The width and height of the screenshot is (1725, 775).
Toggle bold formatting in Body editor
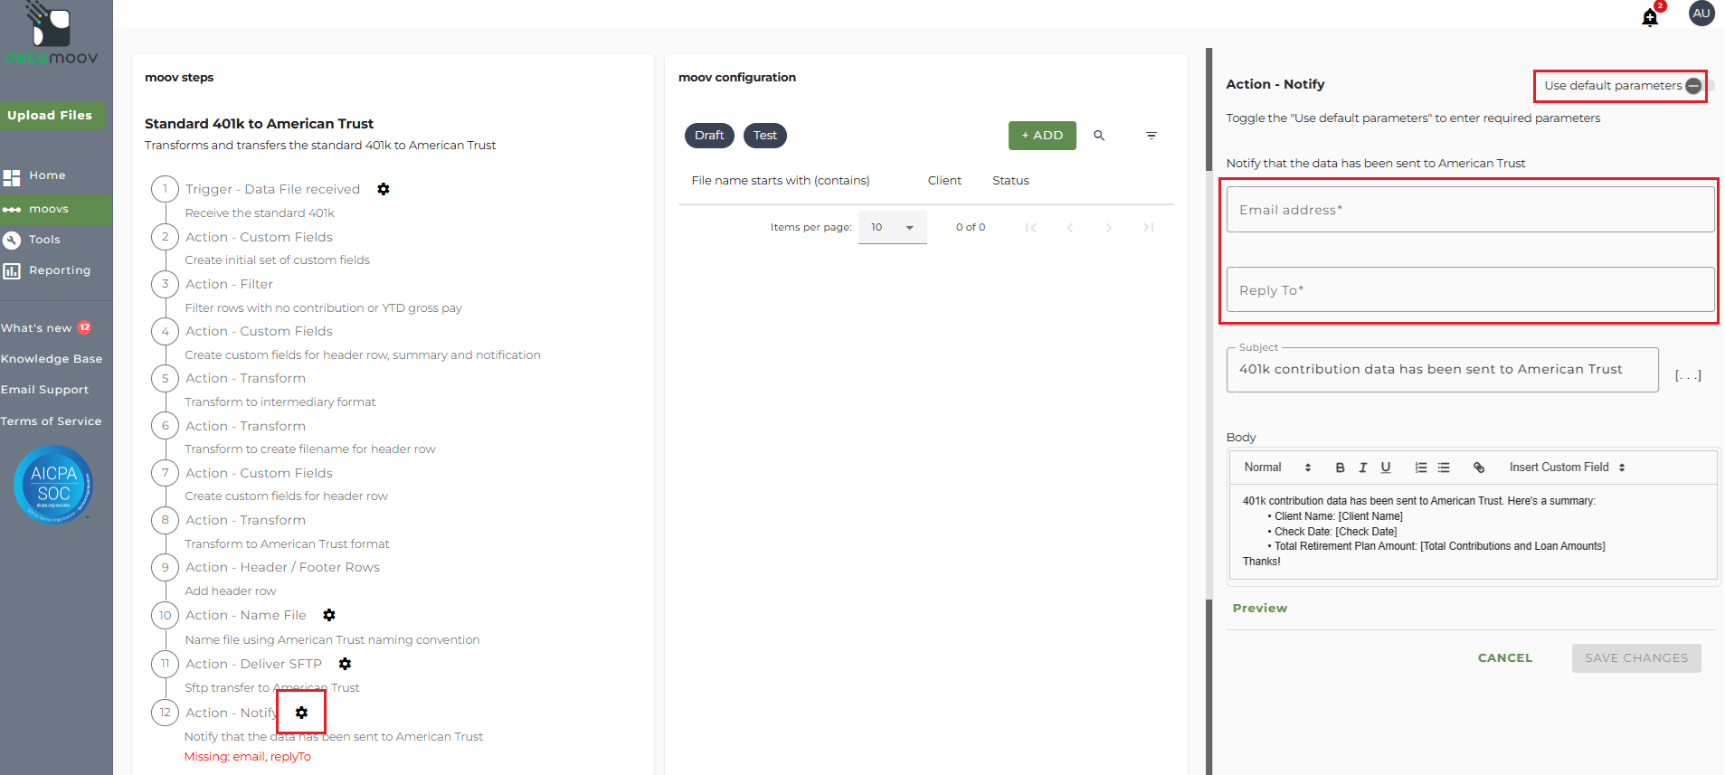tap(1340, 468)
